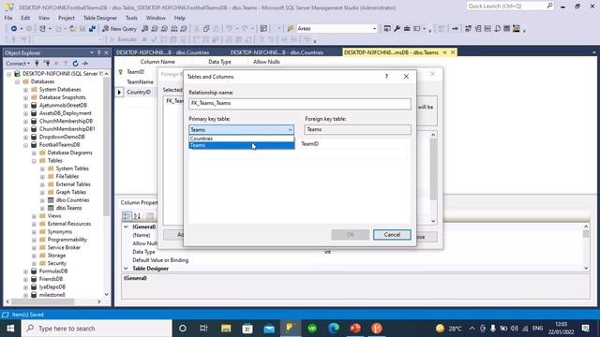This screenshot has height=337, width=600.
Task: Expand the dbo.Countries table node
Action: tap(42, 200)
